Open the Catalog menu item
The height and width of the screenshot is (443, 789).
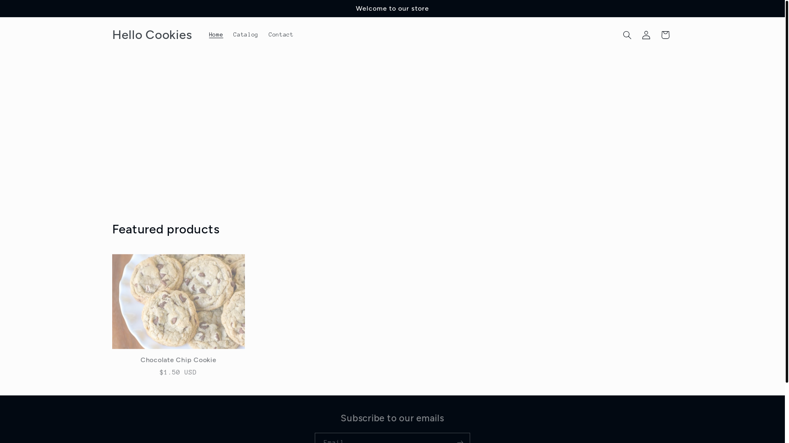click(x=246, y=35)
